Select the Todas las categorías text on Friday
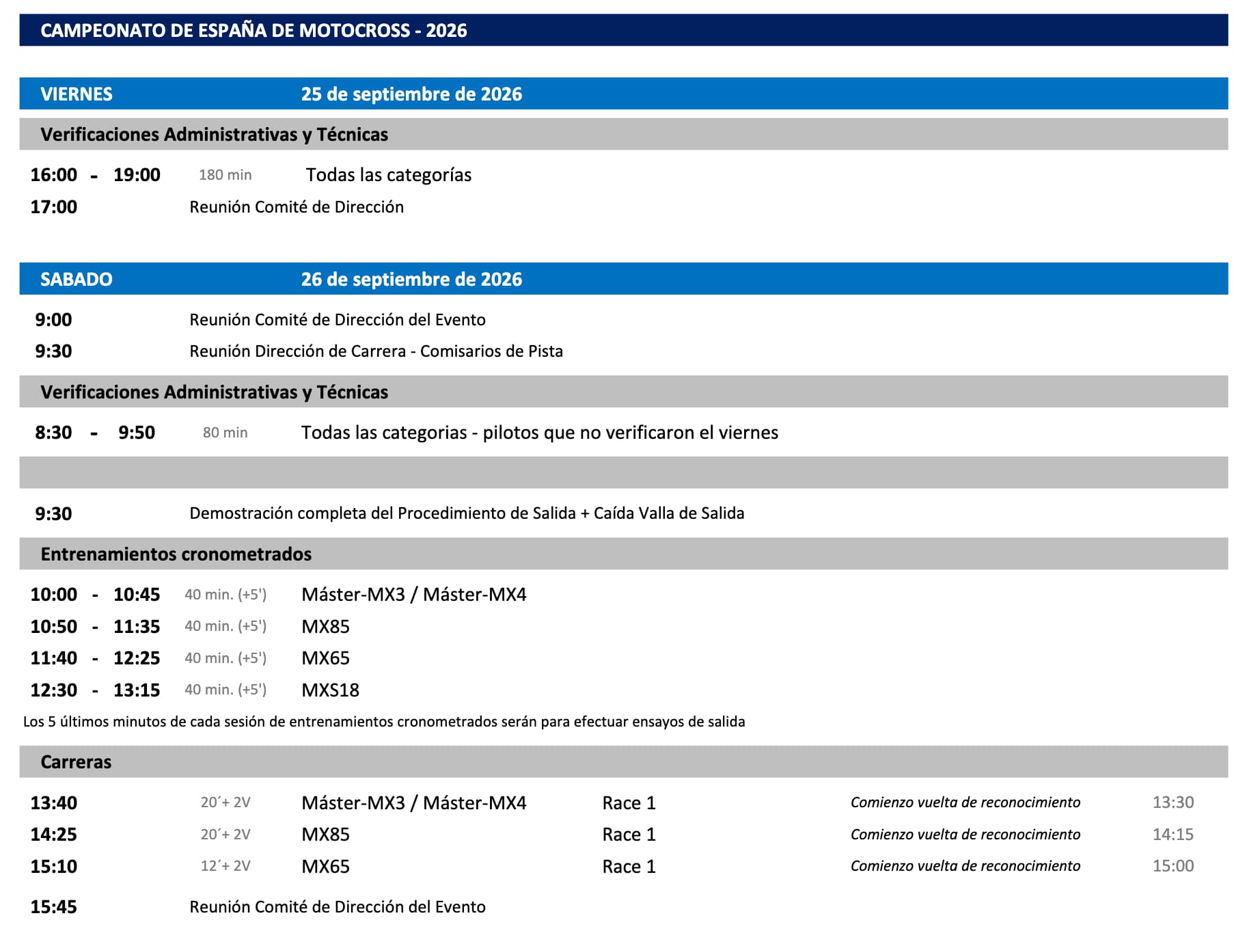1234x946 pixels. [389, 175]
